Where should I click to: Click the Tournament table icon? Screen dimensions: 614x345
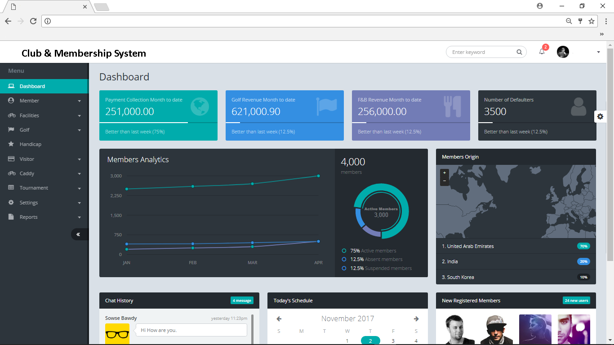11,188
